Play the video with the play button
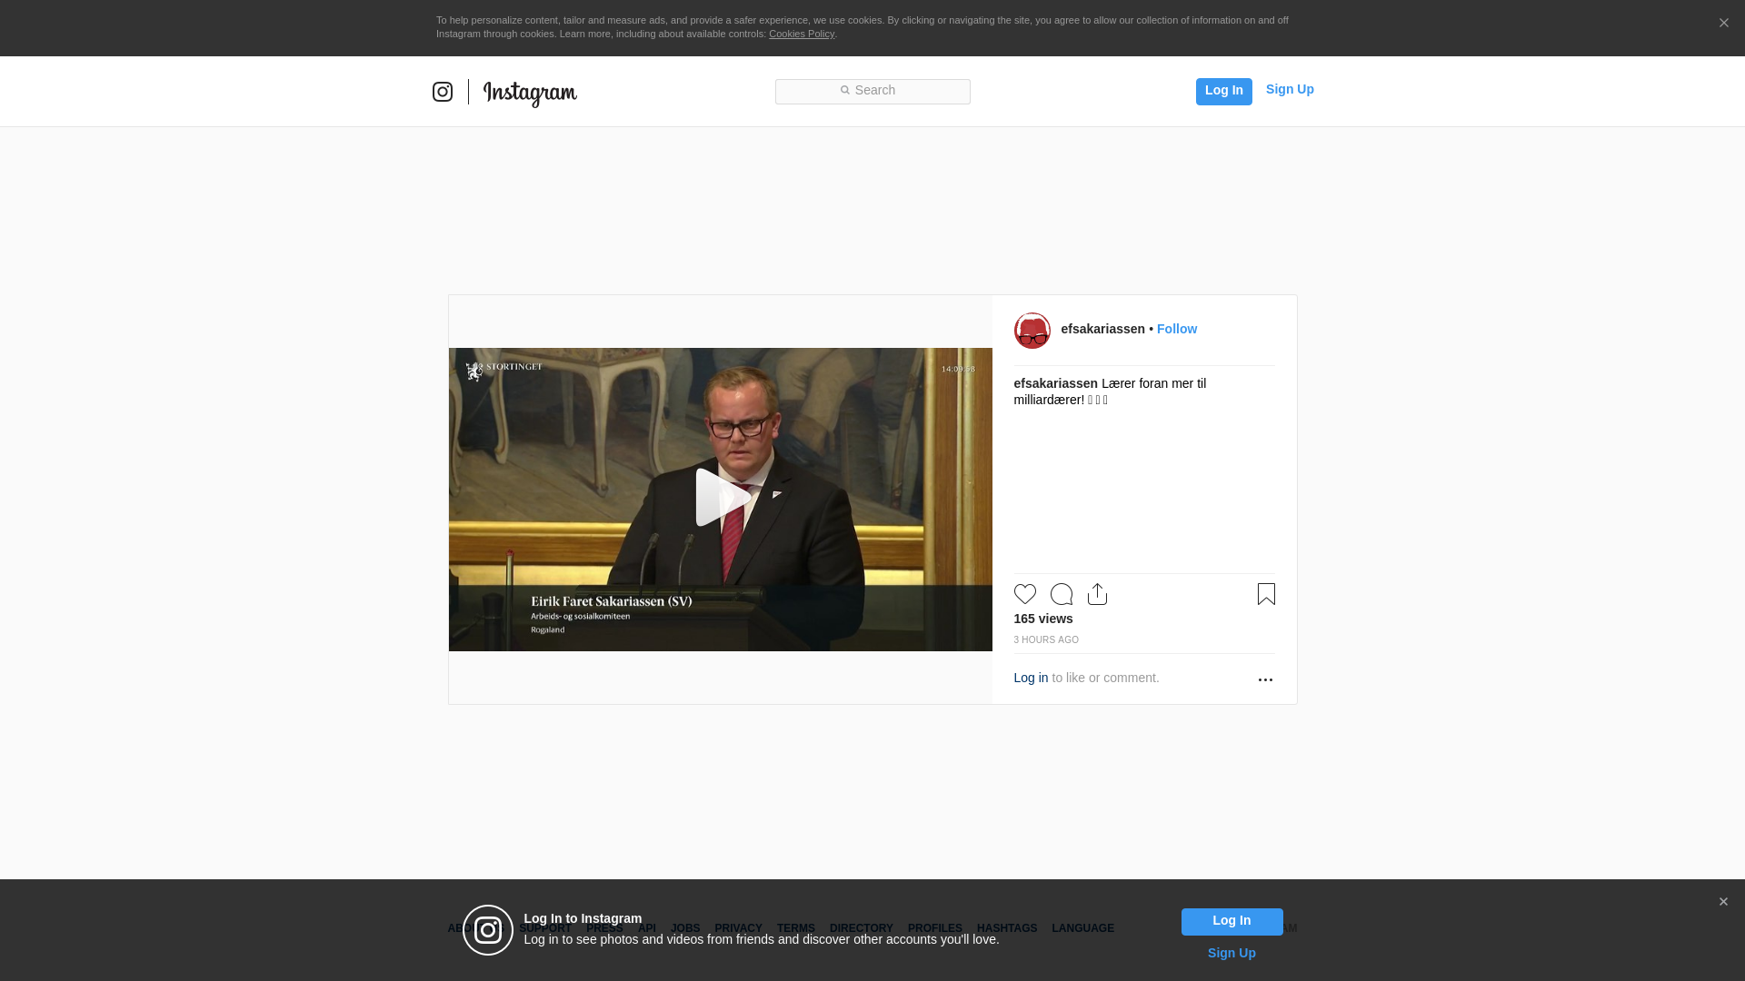Viewport: 1745px width, 981px height. point(723,498)
